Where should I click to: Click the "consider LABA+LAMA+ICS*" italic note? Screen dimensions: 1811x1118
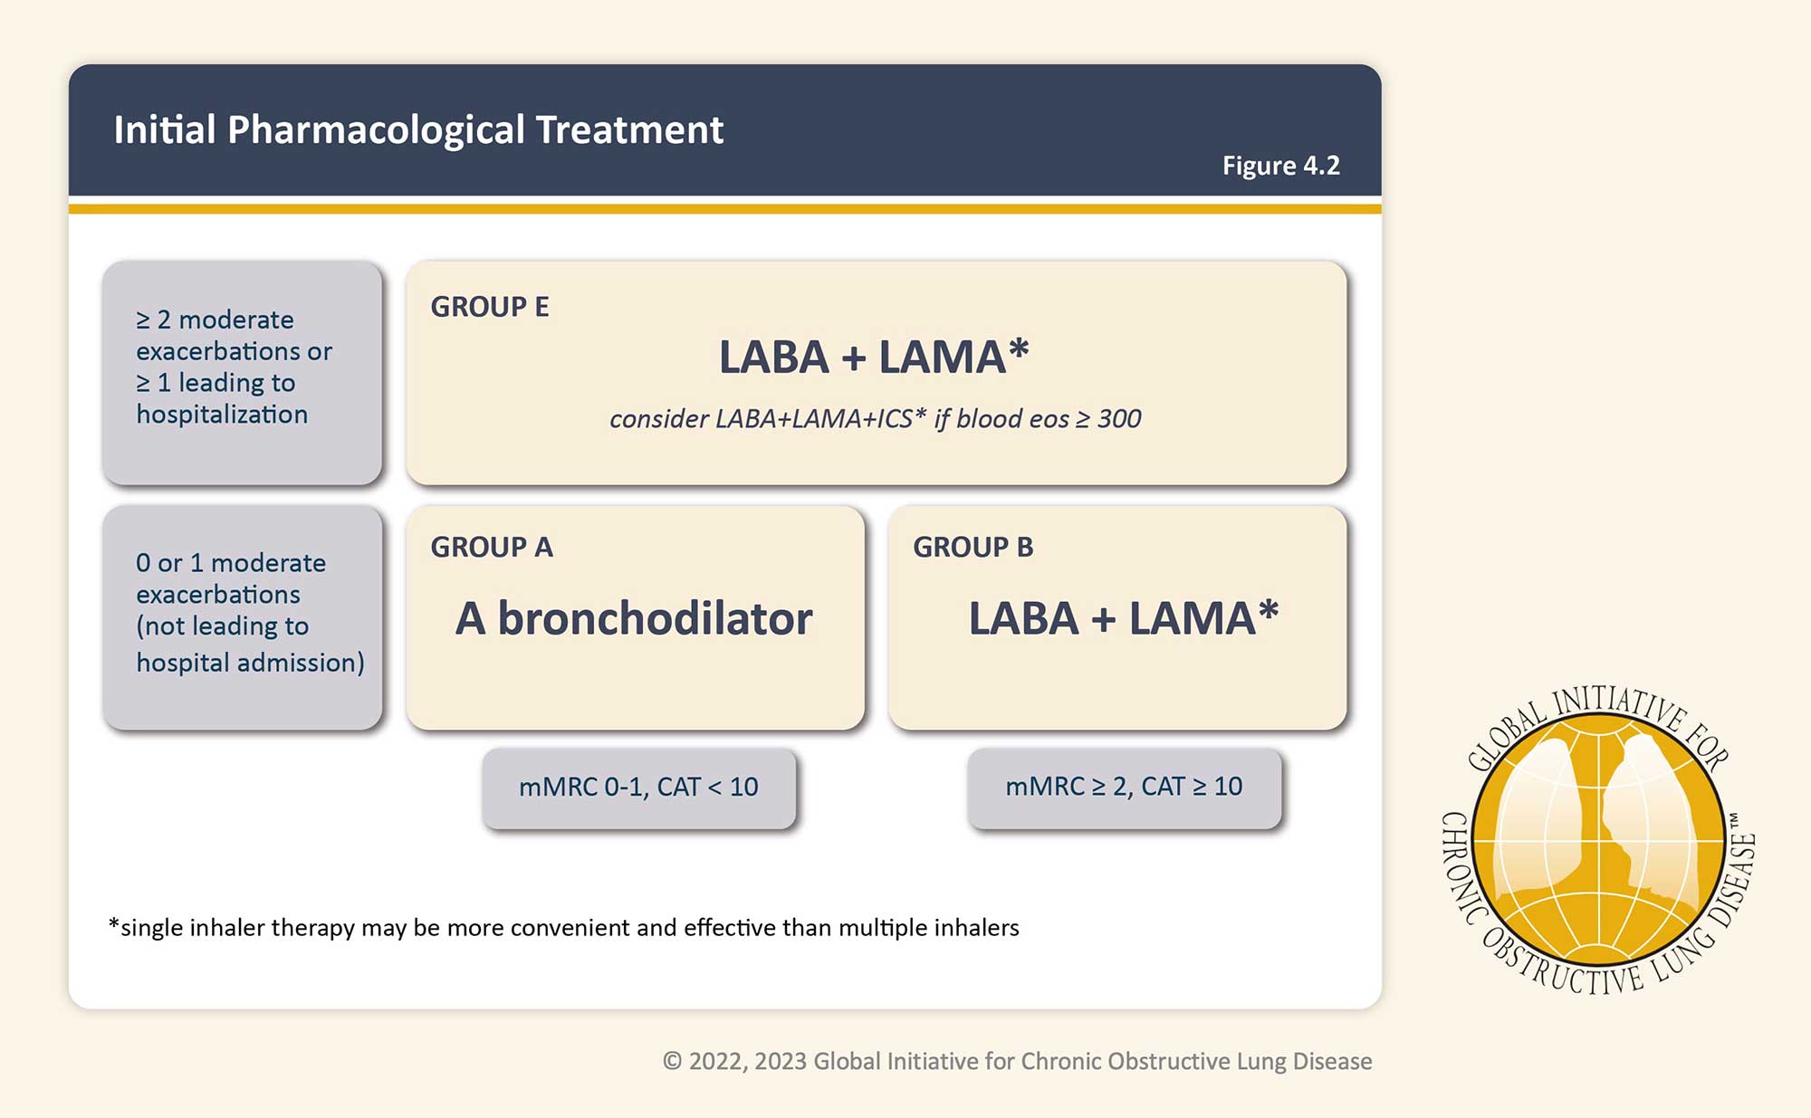[x=875, y=418]
